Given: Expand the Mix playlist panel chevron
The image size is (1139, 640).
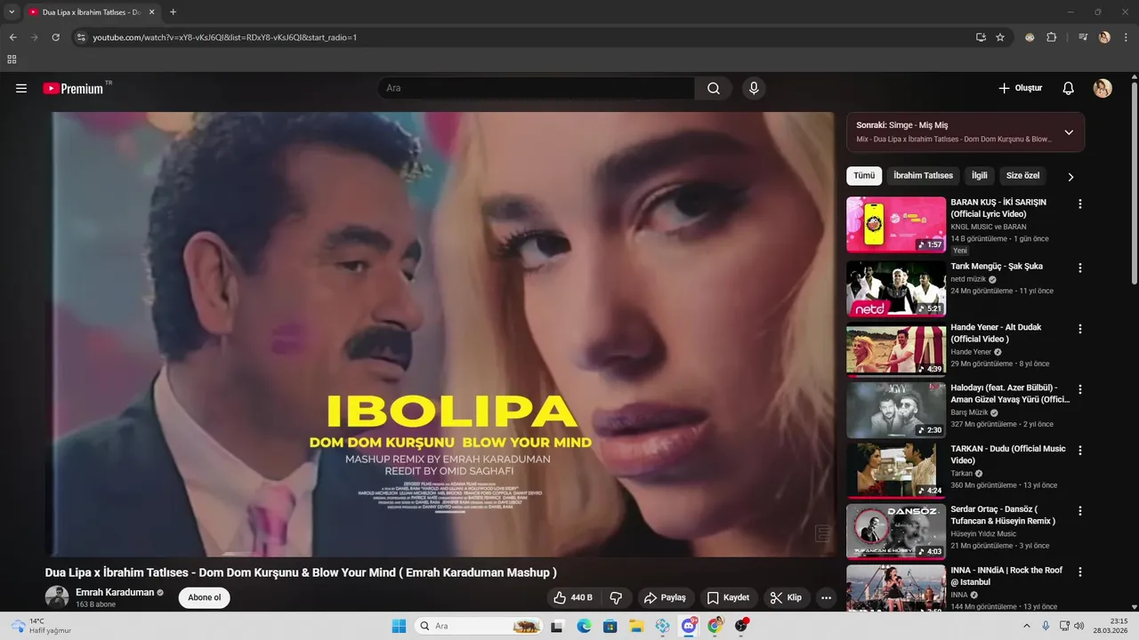Looking at the screenshot, I should [1069, 132].
